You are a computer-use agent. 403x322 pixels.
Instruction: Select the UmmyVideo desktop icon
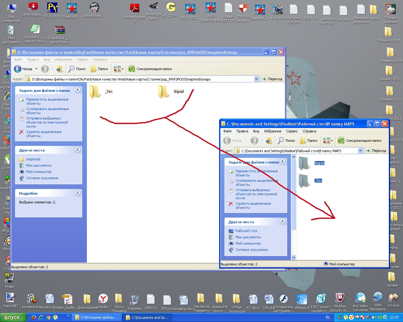[33, 9]
